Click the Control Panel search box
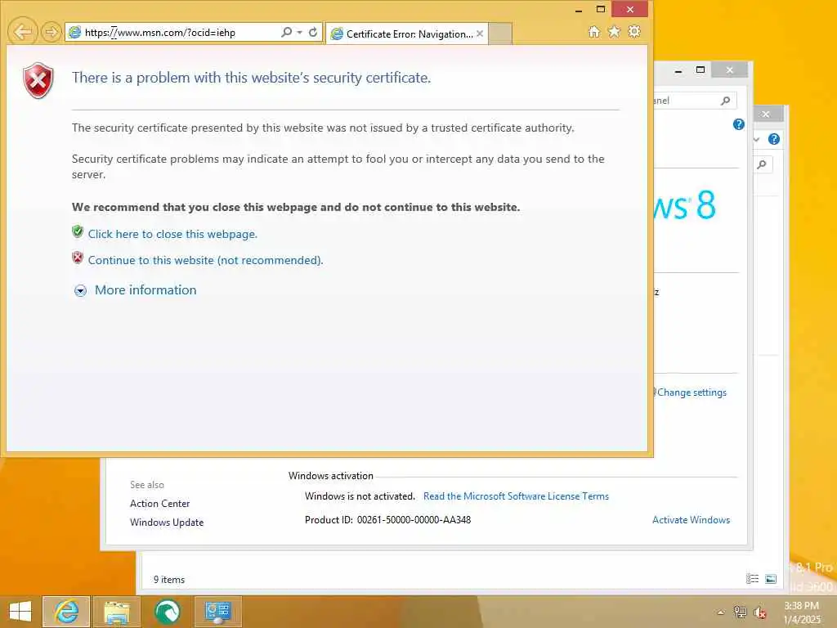Viewport: 837px width, 628px height. (695, 101)
